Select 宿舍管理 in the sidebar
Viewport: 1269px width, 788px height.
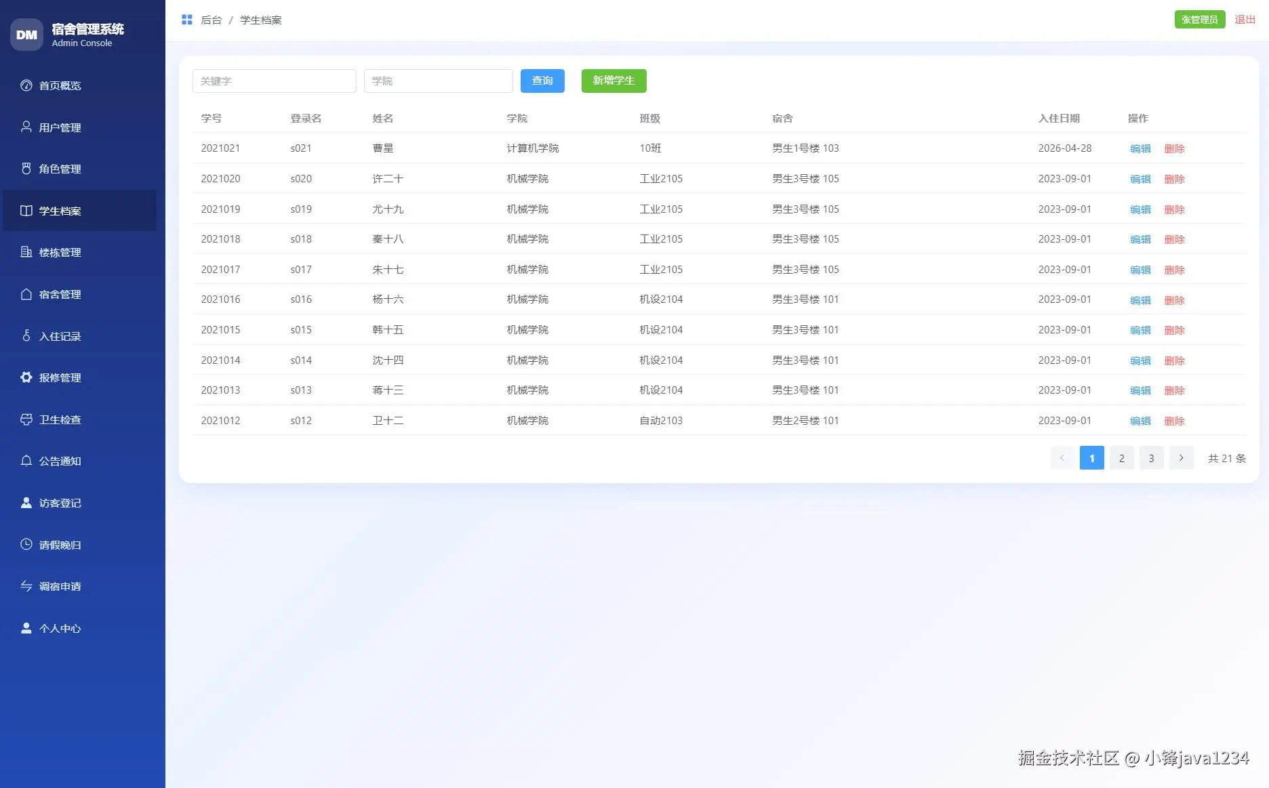[80, 294]
